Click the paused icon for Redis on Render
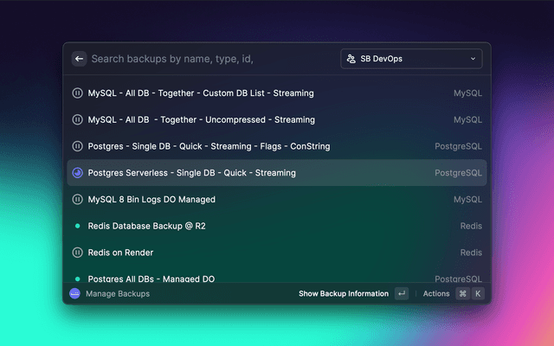The image size is (554, 346). 77,253
